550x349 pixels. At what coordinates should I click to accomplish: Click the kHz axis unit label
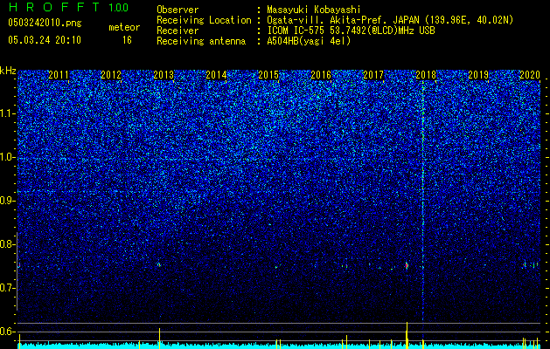(8, 71)
